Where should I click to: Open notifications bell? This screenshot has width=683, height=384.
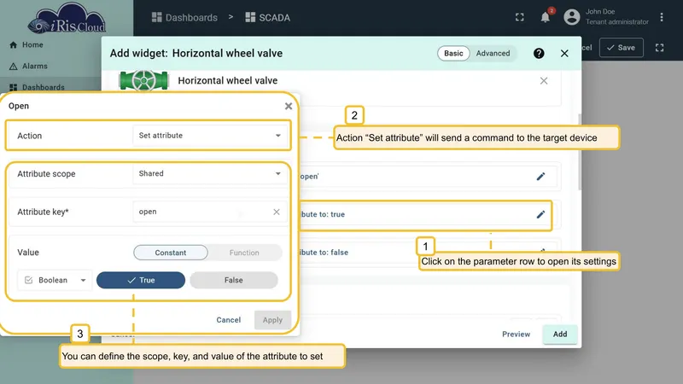pyautogui.click(x=545, y=17)
